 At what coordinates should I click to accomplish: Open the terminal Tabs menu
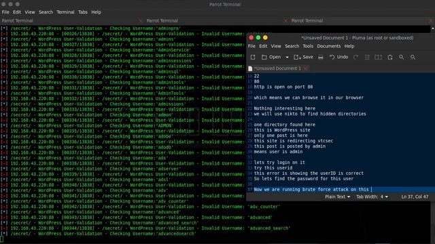pos(83,12)
